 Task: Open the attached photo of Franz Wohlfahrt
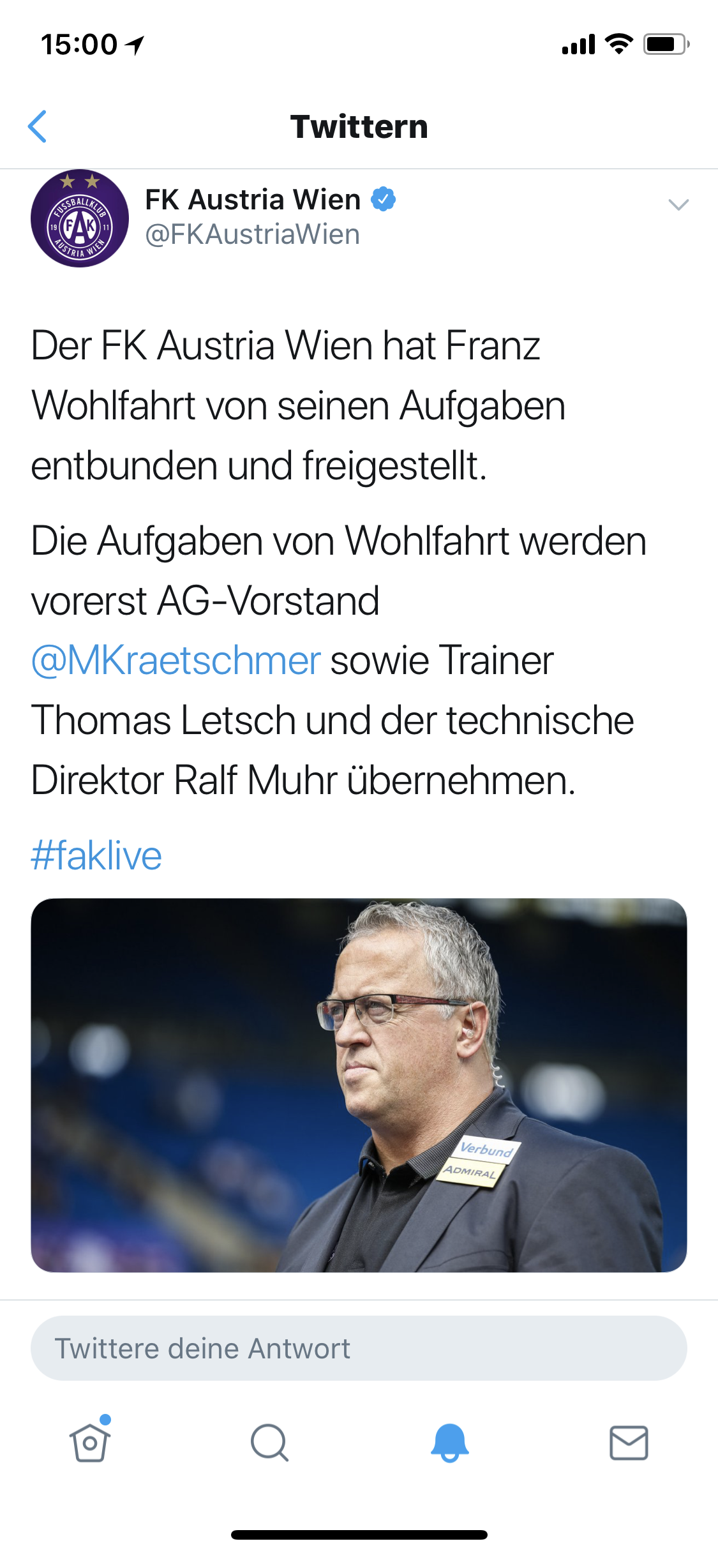tap(359, 1085)
